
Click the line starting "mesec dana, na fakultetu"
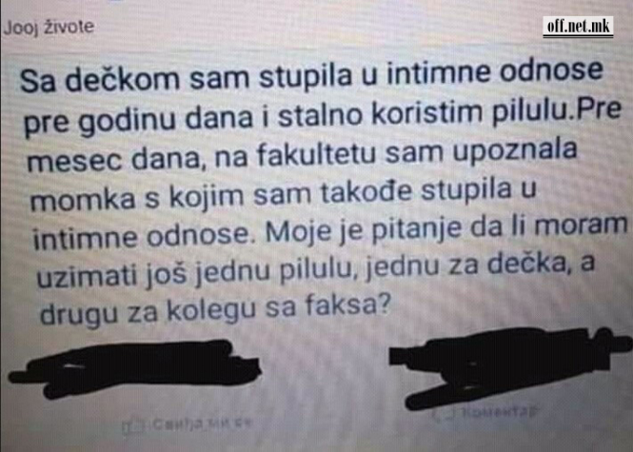[302, 154]
